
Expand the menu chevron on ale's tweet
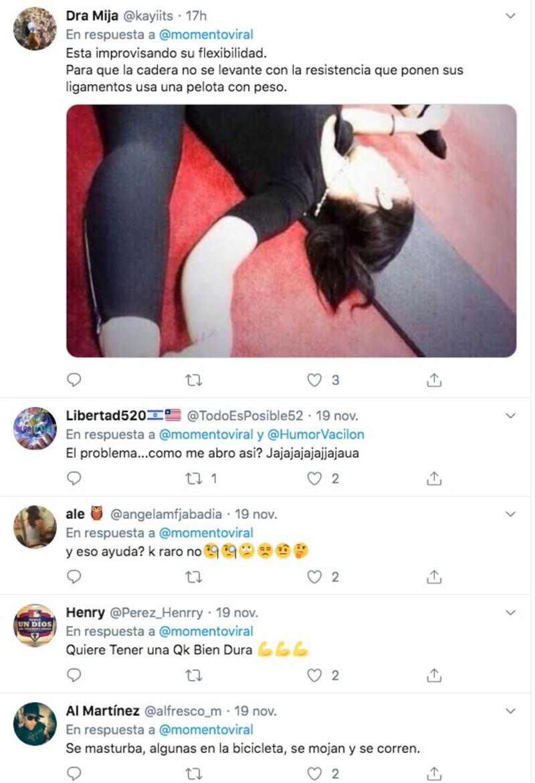510,514
